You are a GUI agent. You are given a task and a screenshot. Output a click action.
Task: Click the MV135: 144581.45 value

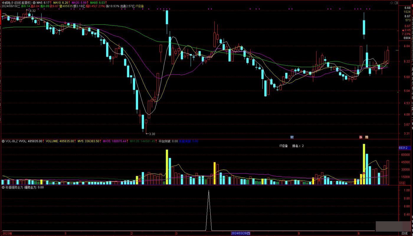tap(143, 141)
